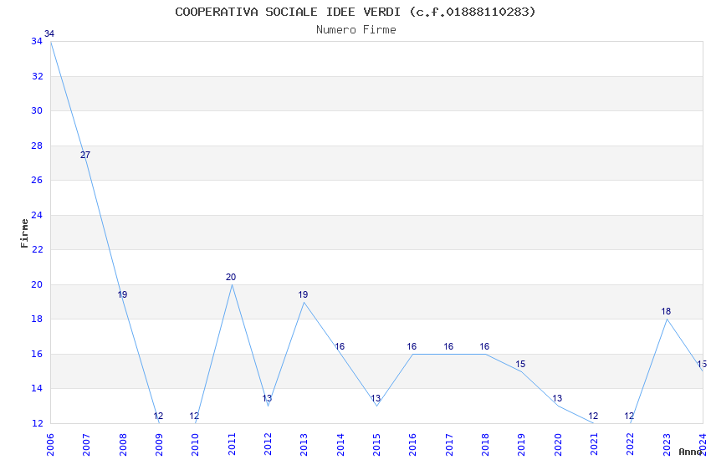This screenshot has height=460, width=711.
Task: Select the 2011 year axis label
Action: click(x=232, y=444)
